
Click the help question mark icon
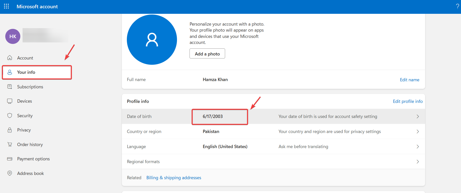457,7
